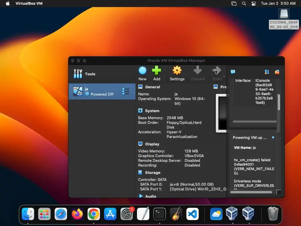
Task: Expand the Start button dropdown arrow
Action: 224,77
